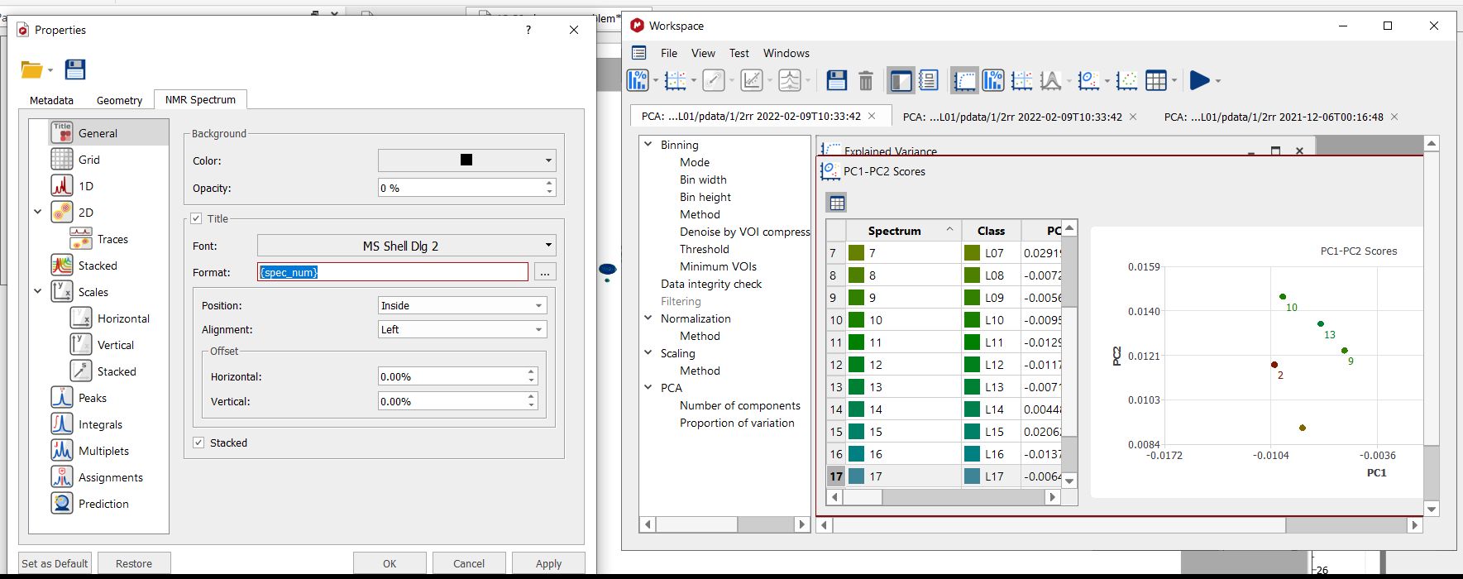Screen dimensions: 1463x579
Task: Switch to the Geometry tab
Action: click(x=119, y=100)
